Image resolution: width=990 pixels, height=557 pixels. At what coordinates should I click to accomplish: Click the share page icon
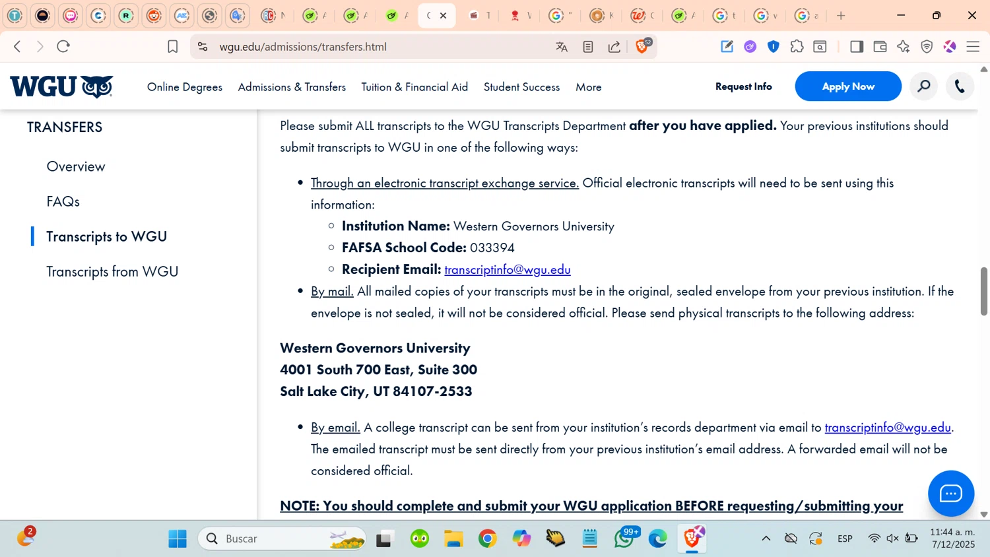(614, 47)
